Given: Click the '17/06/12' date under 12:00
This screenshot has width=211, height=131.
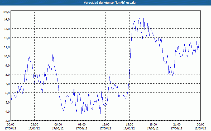Looking at the screenshot, I should coord(105,128).
